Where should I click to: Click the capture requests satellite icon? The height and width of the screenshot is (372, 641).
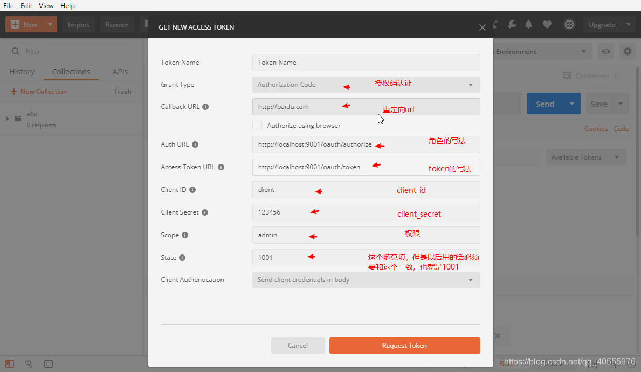(x=494, y=24)
